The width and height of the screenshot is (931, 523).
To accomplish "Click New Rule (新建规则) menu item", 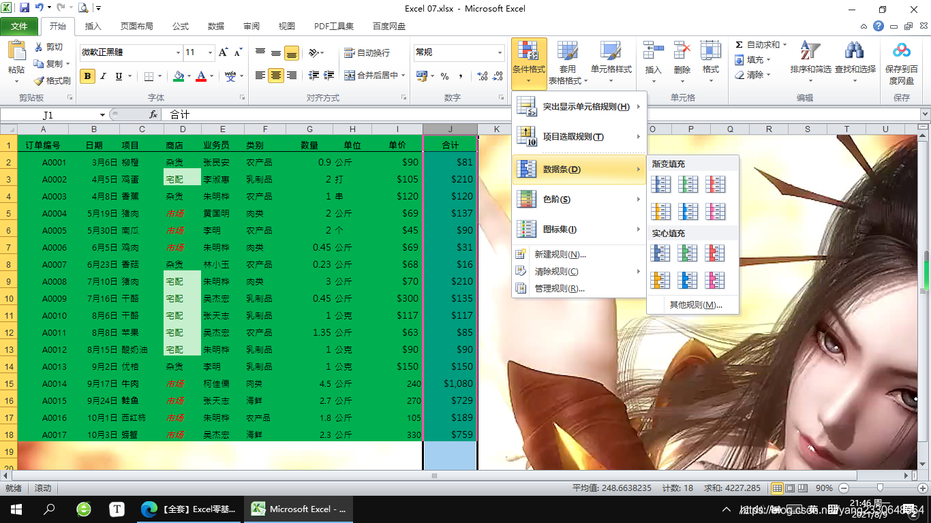I will pos(579,255).
